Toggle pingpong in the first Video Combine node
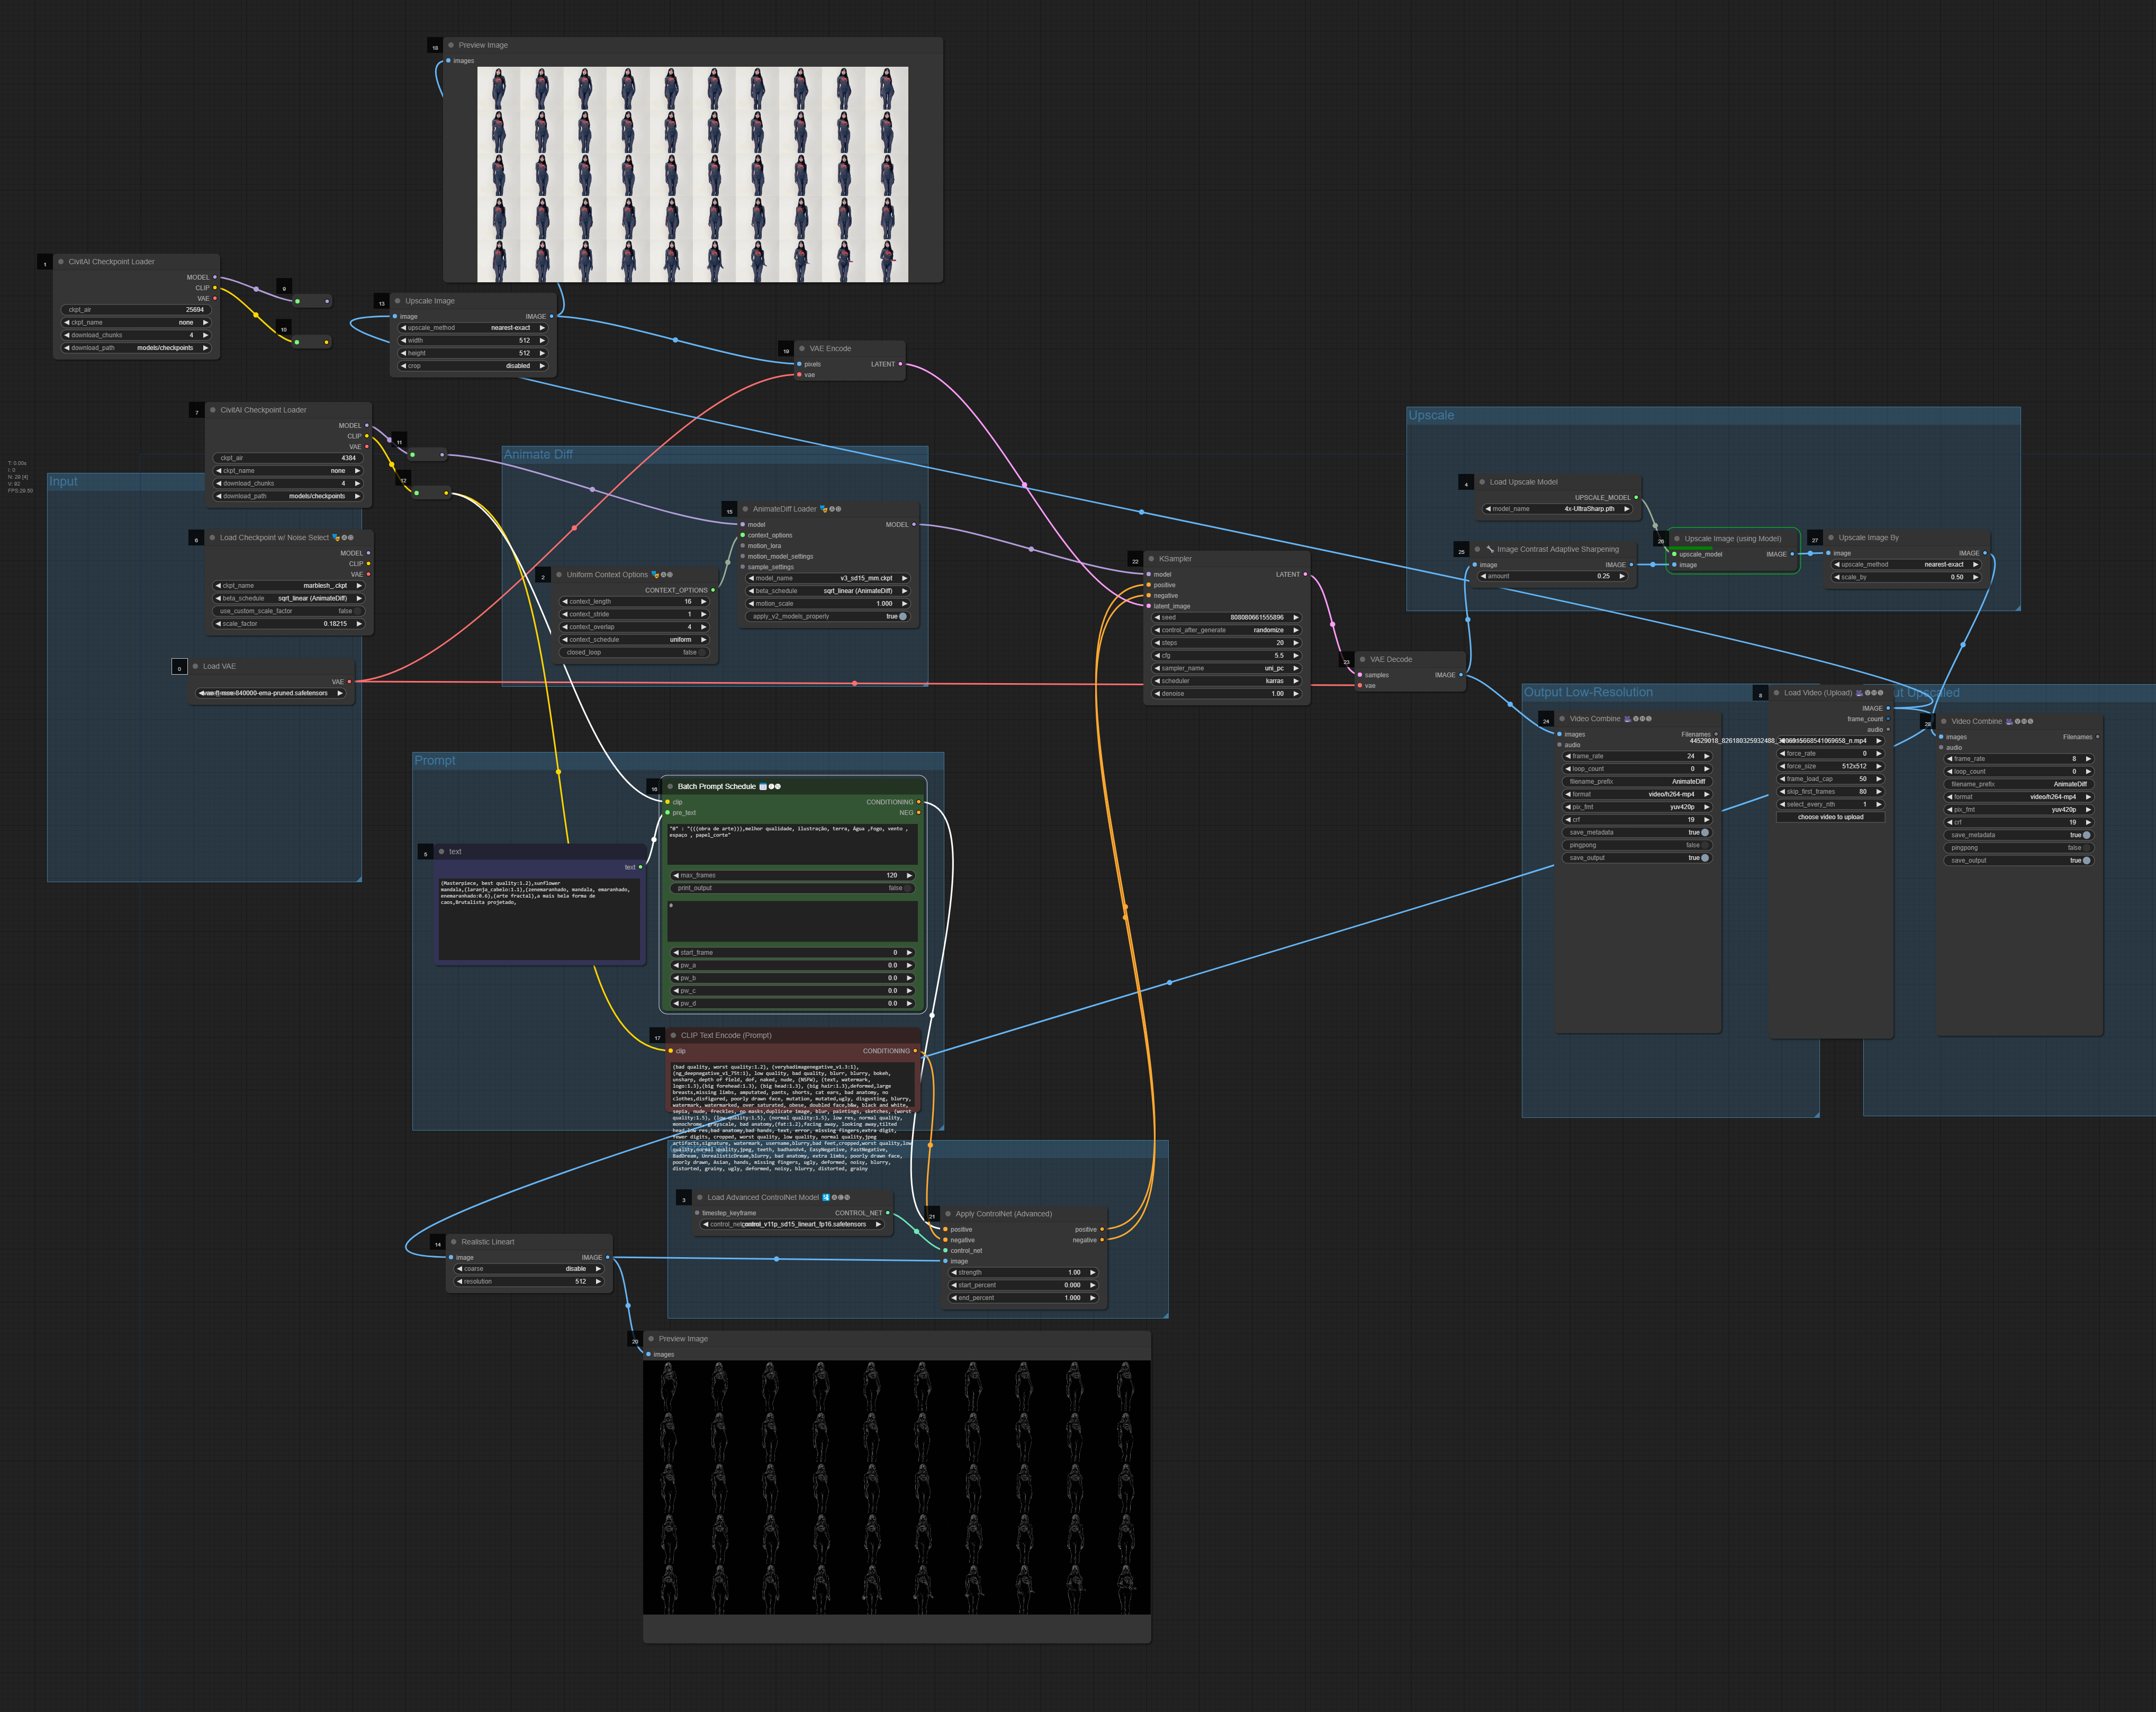 tap(1704, 846)
